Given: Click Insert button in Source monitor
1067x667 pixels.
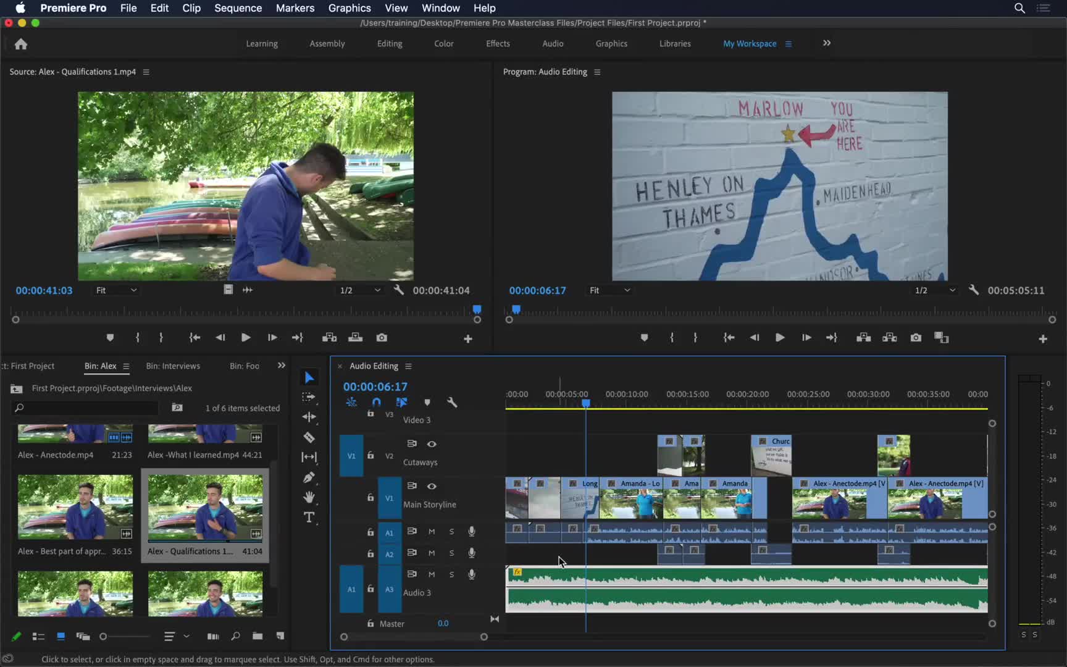Looking at the screenshot, I should tap(329, 338).
